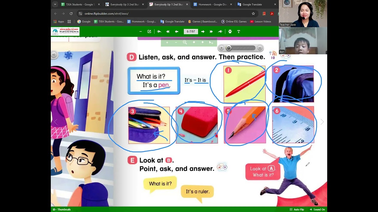Click the speaker icon at left page edge
The width and height of the screenshot is (378, 212).
click(53, 54)
